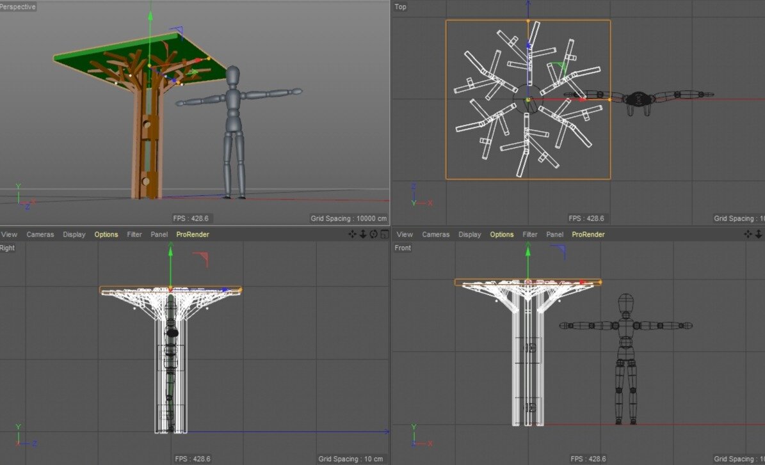Click the mannequin wireframe in Top view
Viewport: 765px width, 465px height.
point(639,99)
